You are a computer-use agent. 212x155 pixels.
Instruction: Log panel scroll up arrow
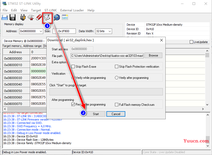208,115
